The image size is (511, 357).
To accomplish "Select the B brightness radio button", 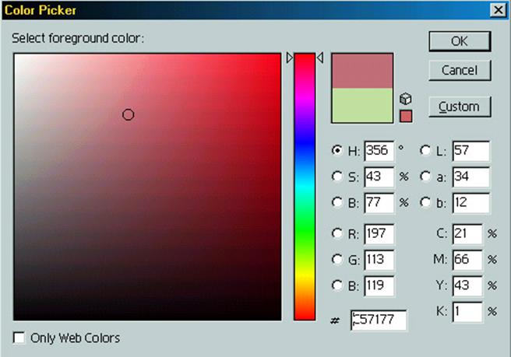I will click(337, 202).
